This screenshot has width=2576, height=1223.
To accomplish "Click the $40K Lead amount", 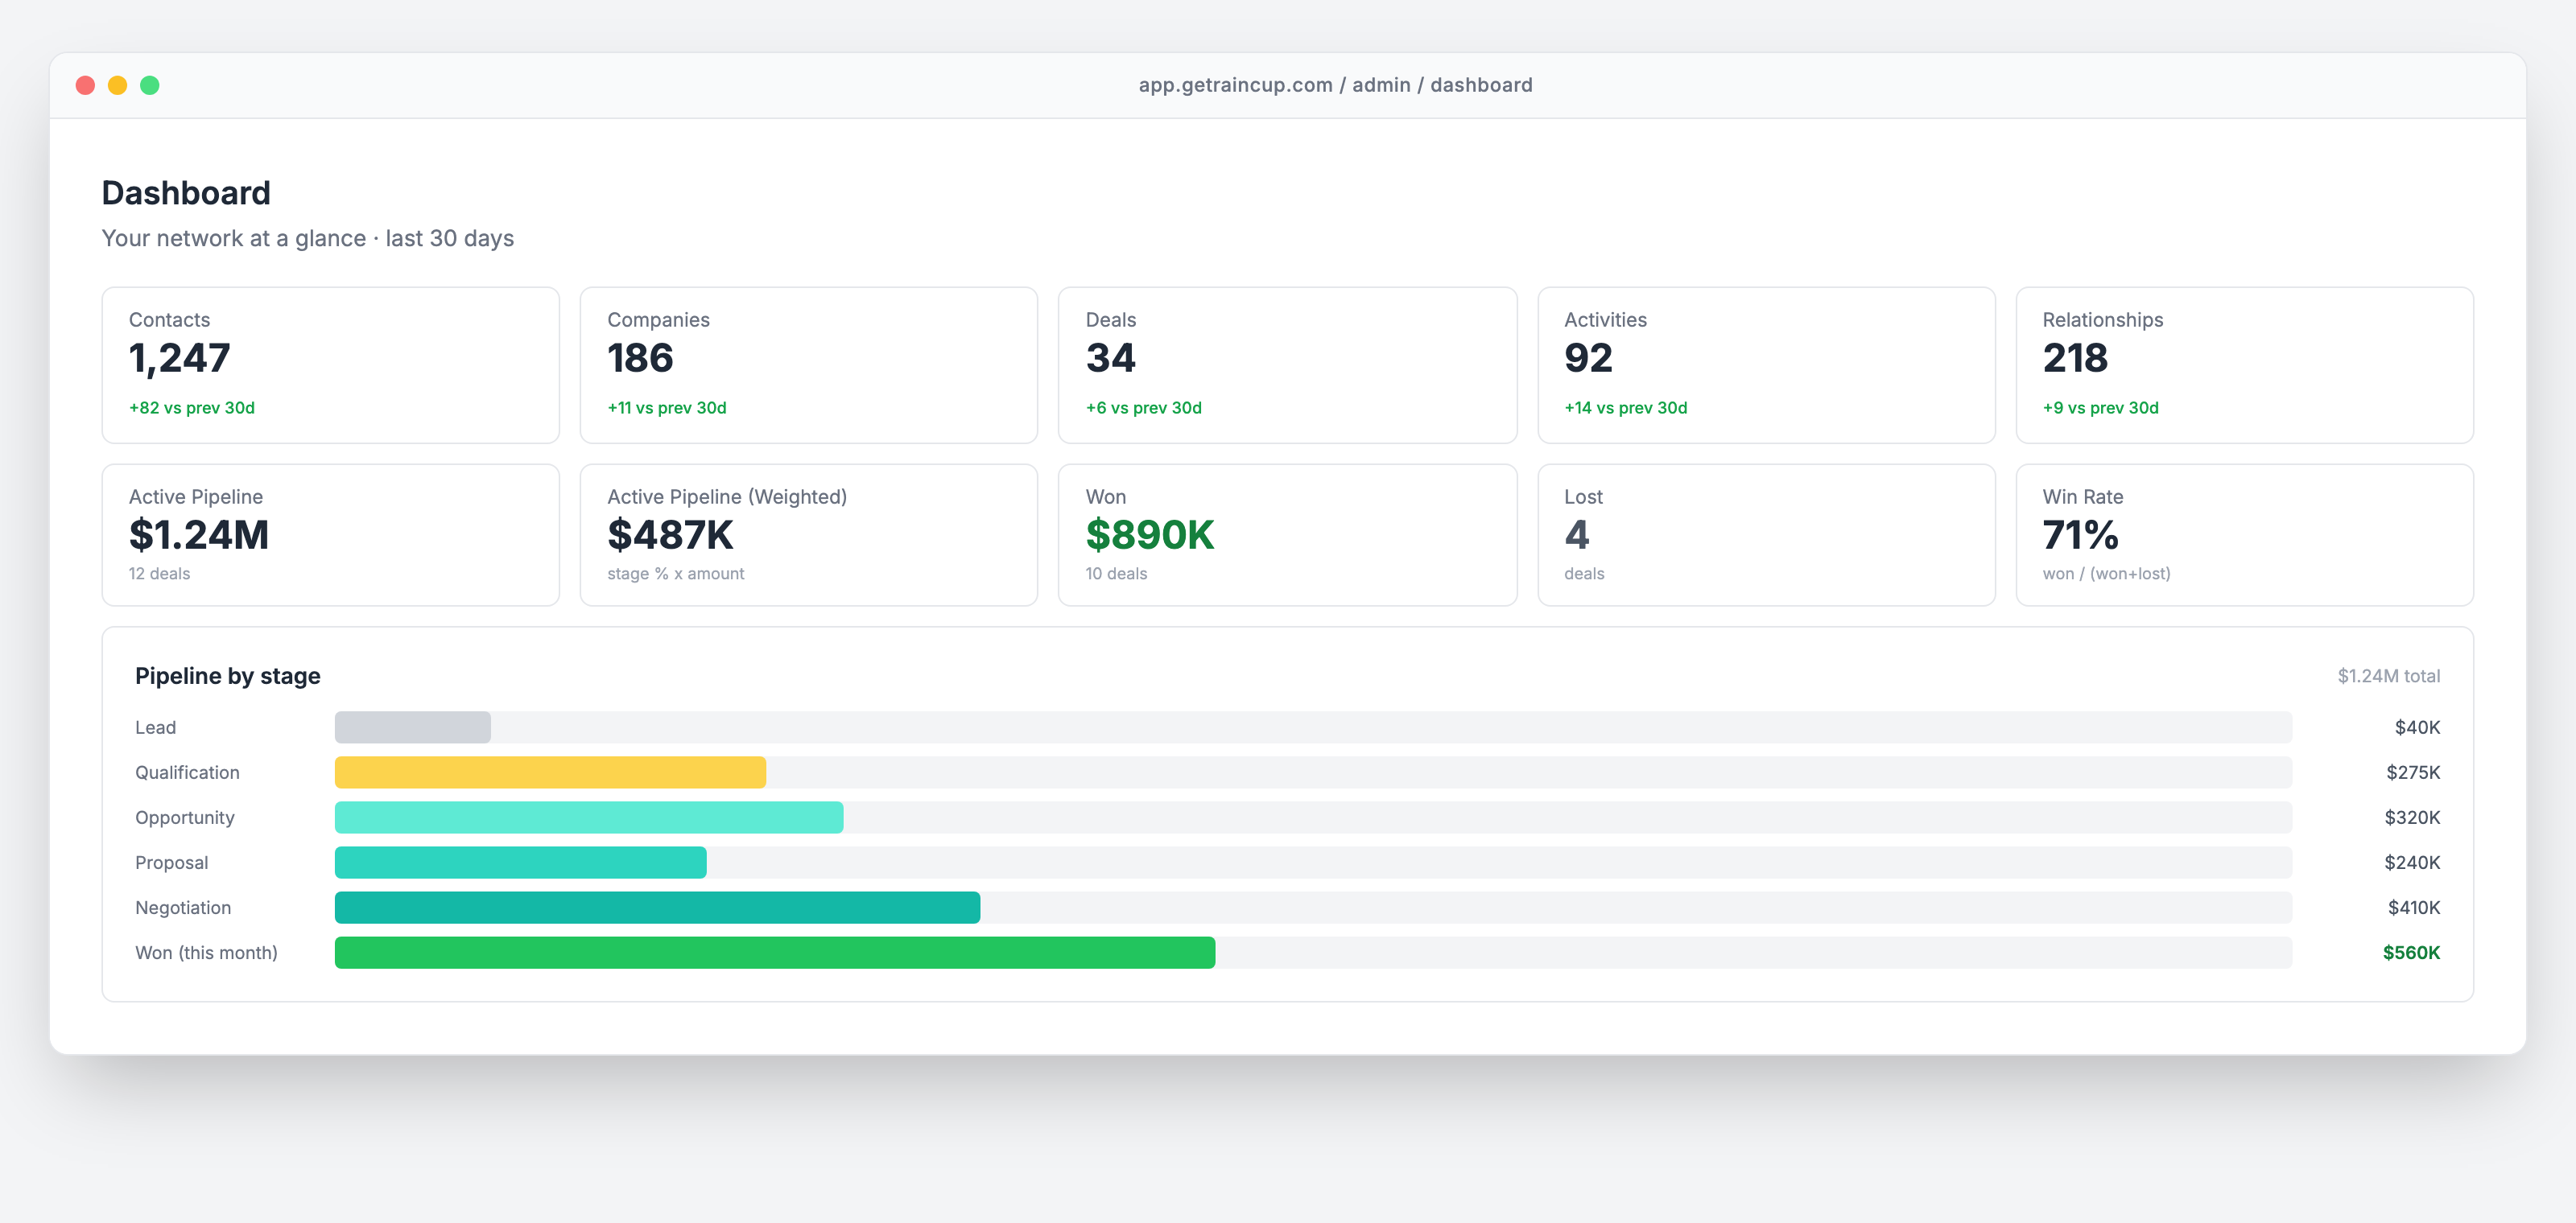I will click(x=2417, y=727).
